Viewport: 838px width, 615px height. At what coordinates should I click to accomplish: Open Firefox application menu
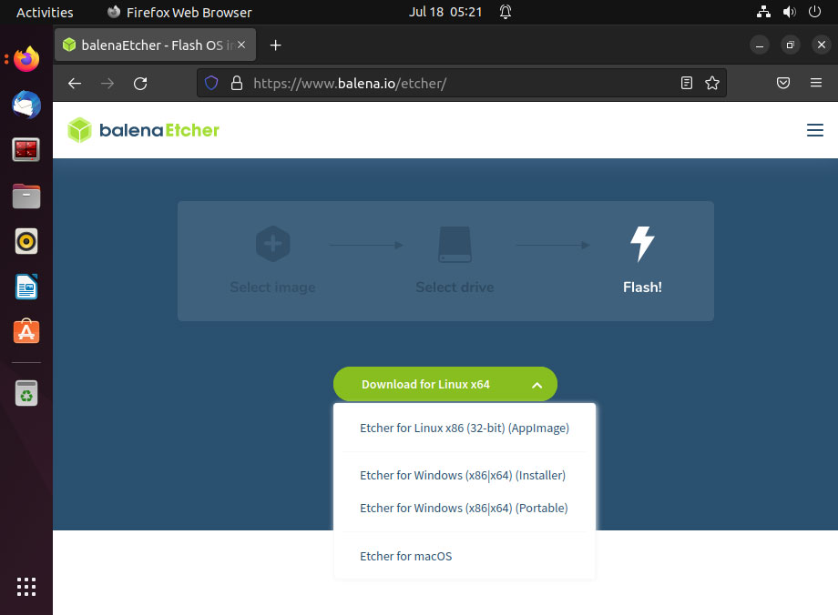[815, 83]
